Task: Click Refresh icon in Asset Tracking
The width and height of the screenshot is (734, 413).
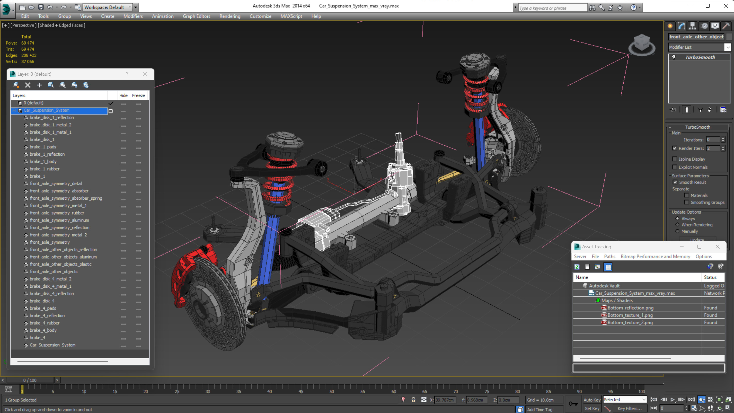Action: pyautogui.click(x=577, y=267)
